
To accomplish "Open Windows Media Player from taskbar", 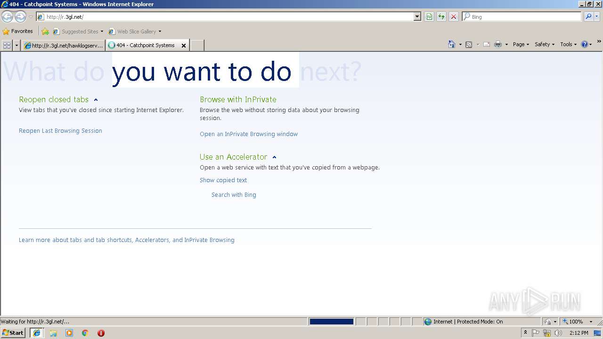I will click(69, 333).
